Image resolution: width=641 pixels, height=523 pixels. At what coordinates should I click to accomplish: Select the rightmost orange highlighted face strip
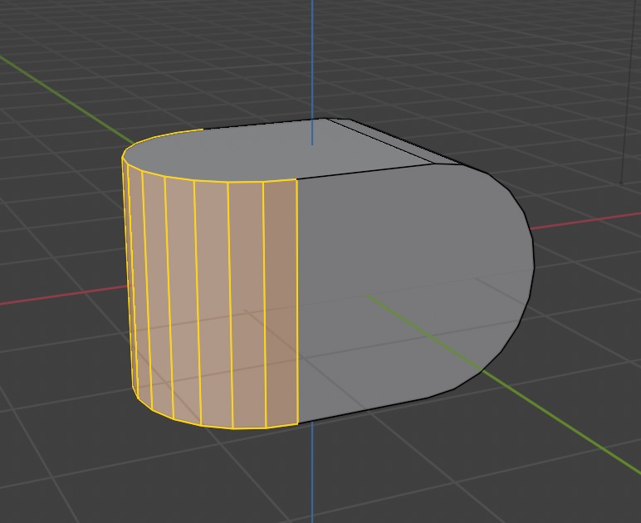point(281,303)
